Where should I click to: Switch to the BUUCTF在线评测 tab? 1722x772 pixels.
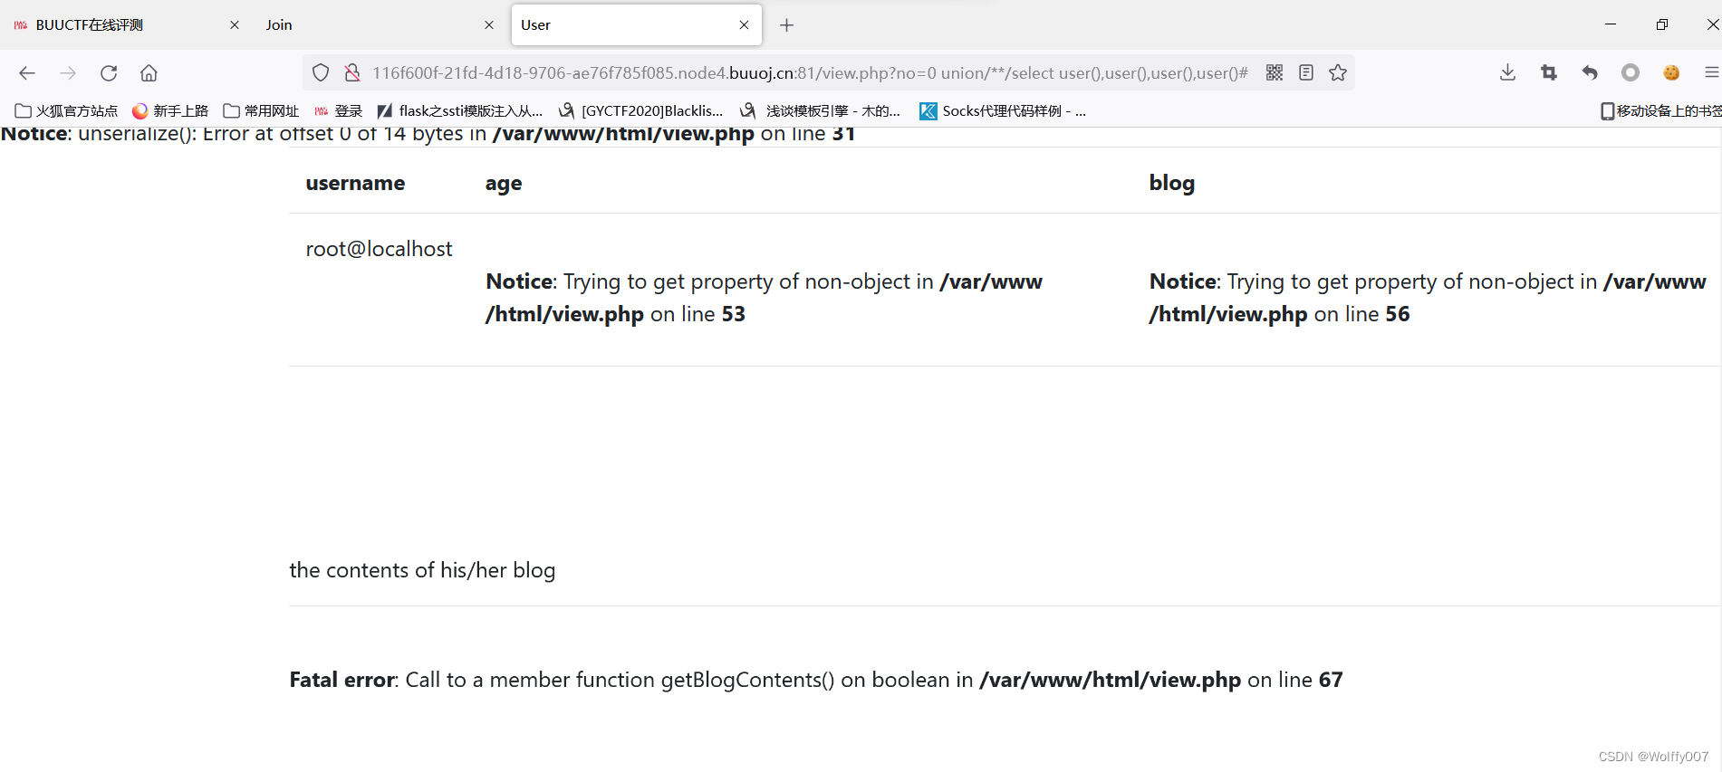point(127,25)
